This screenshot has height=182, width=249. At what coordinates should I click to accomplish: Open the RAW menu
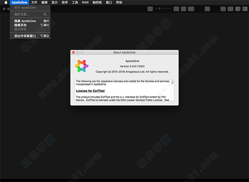(x=85, y=2)
